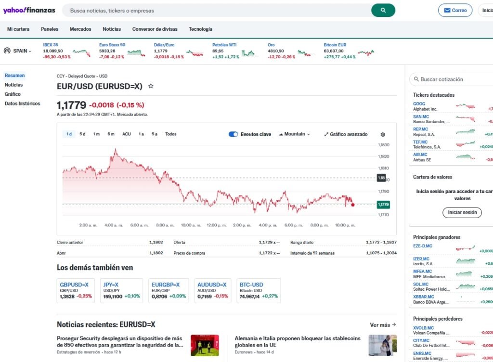Select the Noticias sidebar tab
The image size is (493, 362).
pyautogui.click(x=13, y=85)
